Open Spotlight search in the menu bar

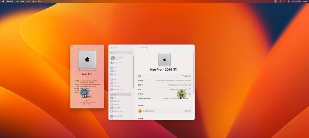point(284,1)
